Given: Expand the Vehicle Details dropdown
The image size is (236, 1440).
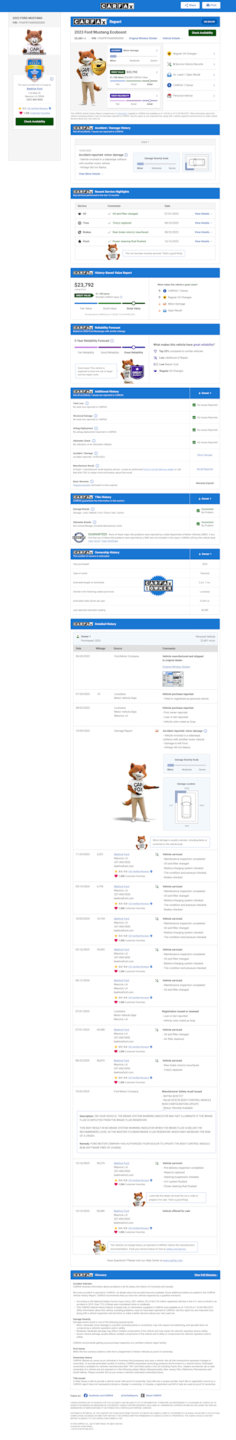Looking at the screenshot, I should (x=172, y=38).
